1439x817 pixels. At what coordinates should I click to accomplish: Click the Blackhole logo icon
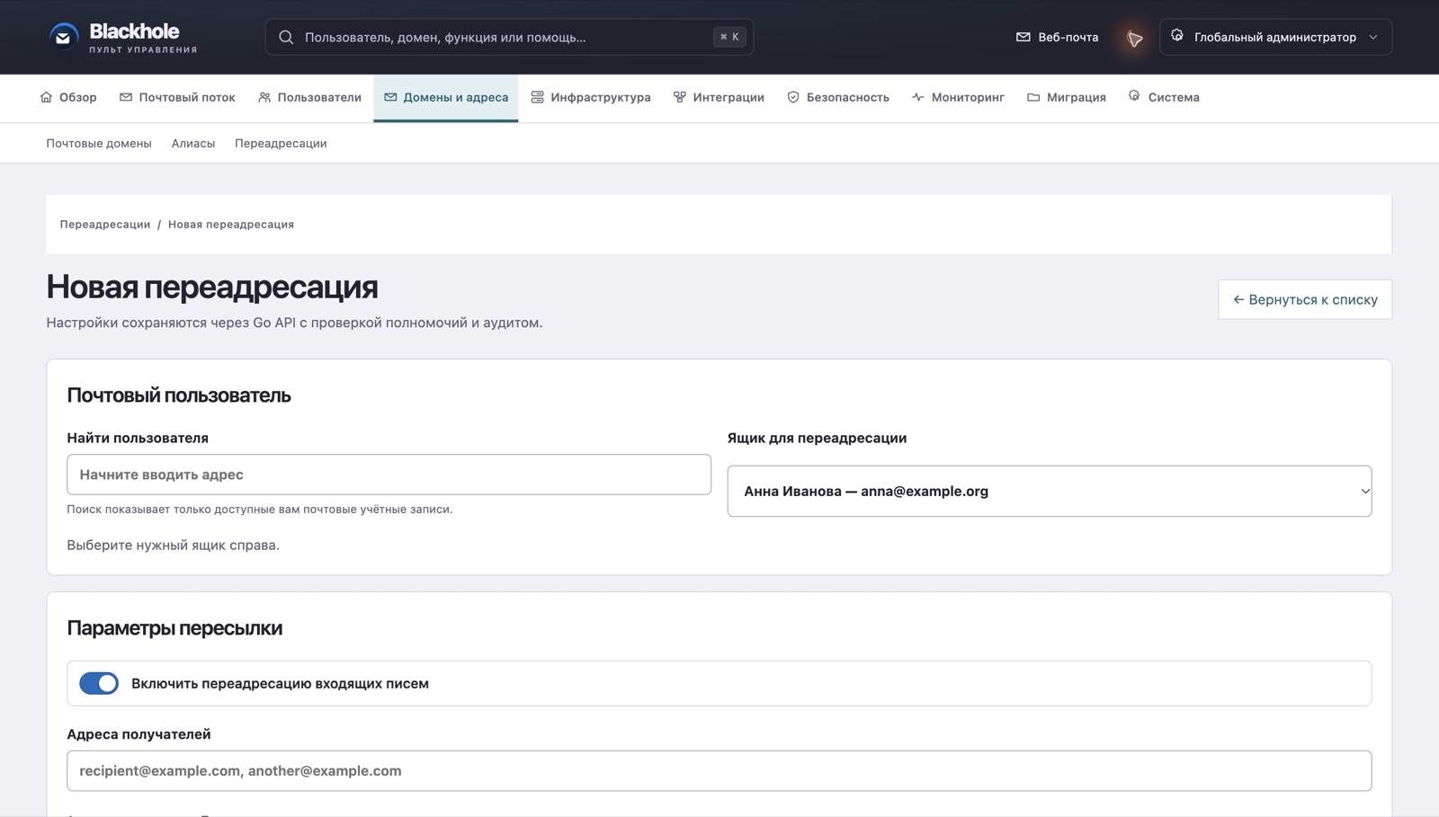click(x=64, y=37)
